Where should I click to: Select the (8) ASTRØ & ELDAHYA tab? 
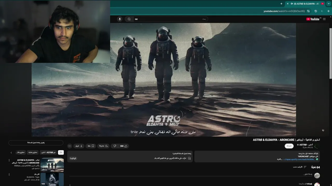(305, 4)
